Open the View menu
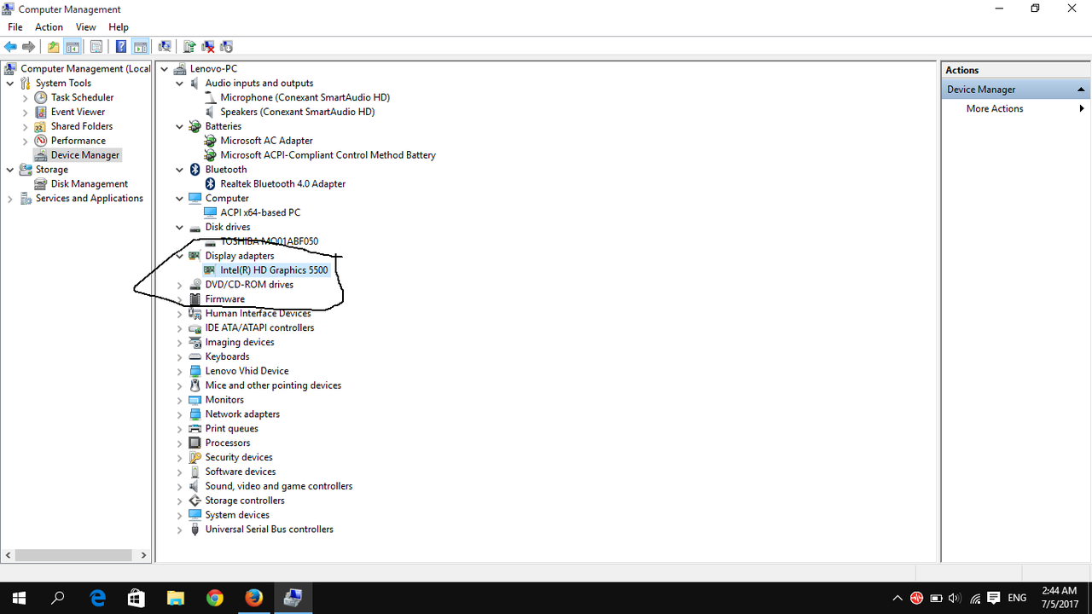Image resolution: width=1092 pixels, height=614 pixels. tap(86, 27)
